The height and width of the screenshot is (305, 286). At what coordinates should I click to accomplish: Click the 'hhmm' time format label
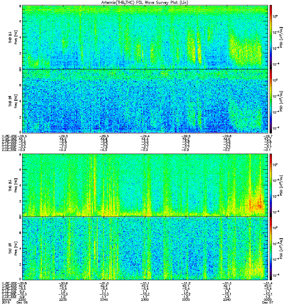point(6,300)
